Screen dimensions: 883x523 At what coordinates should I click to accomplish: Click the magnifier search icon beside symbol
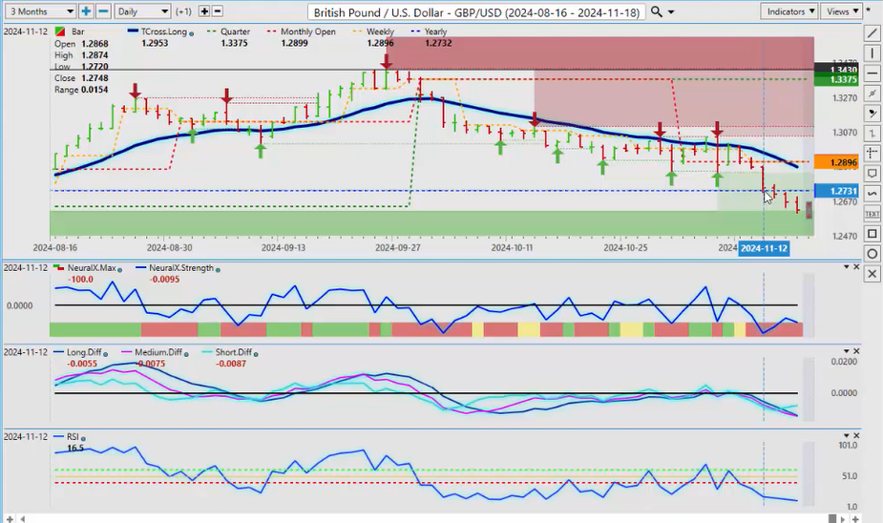click(656, 11)
